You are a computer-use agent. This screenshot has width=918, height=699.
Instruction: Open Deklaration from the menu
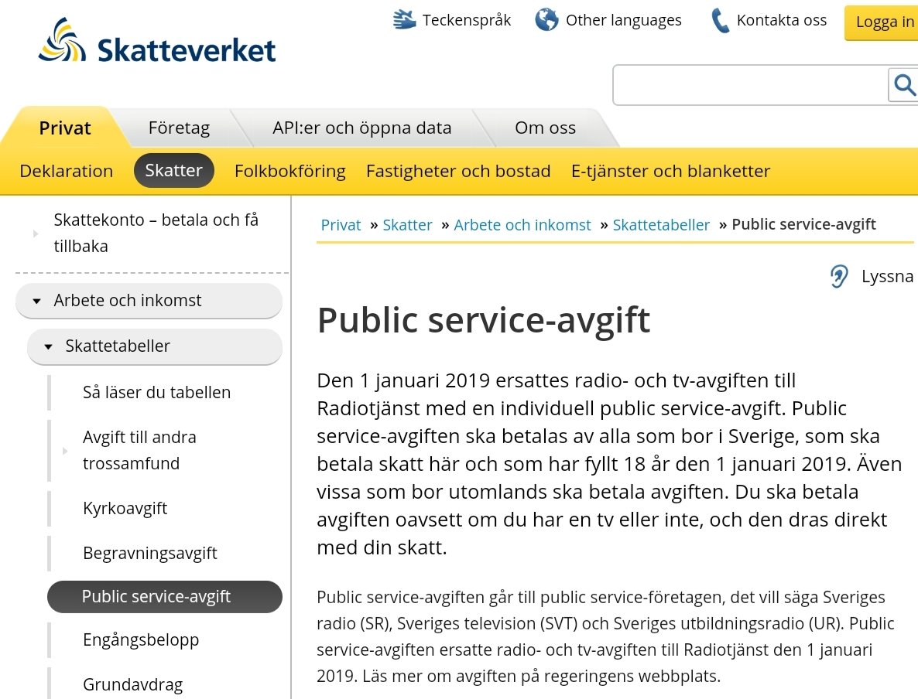pos(66,171)
